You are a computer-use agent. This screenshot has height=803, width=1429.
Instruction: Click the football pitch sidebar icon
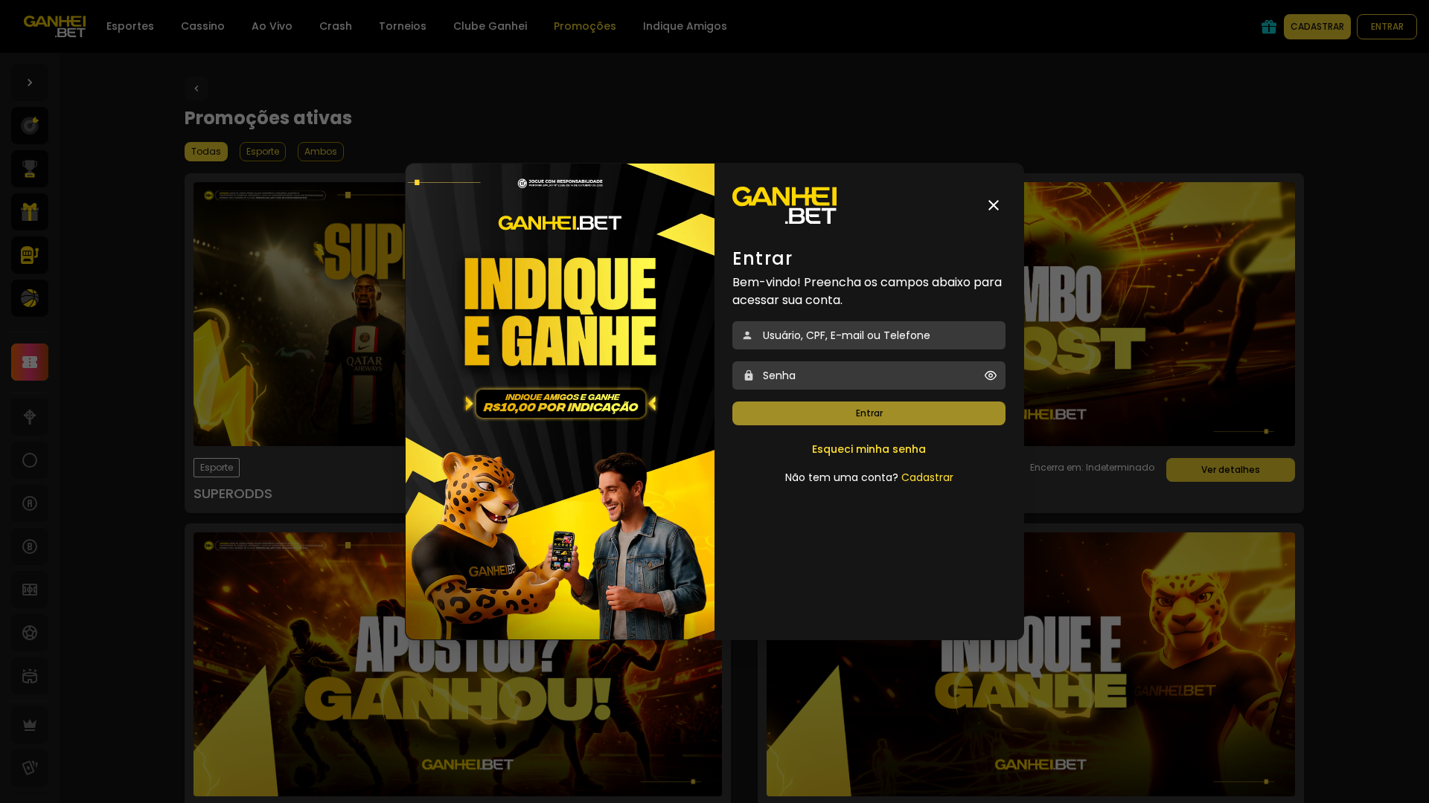coord(30,590)
